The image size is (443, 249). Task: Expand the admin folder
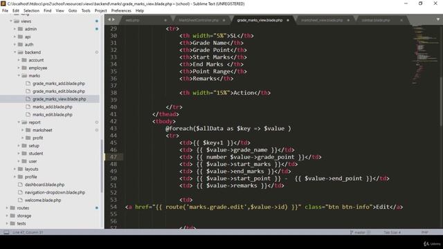point(15,29)
